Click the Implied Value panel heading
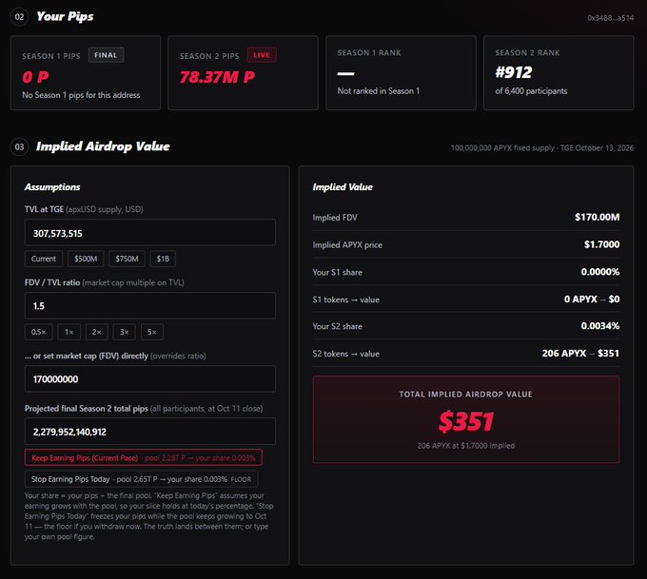The height and width of the screenshot is (579, 647). point(343,186)
